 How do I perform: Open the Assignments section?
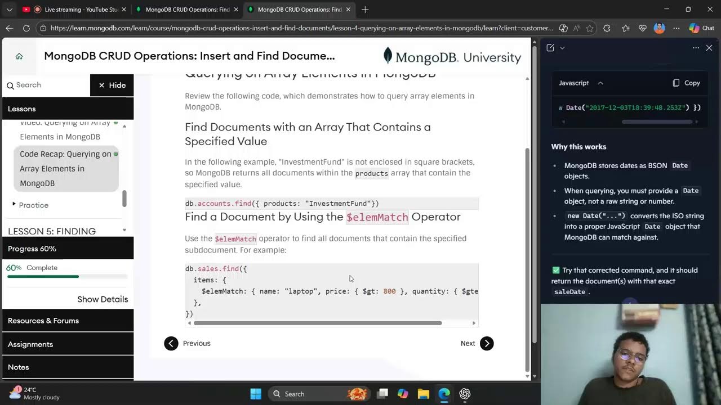tap(68, 344)
